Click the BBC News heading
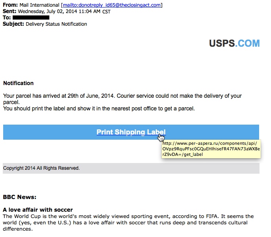The height and width of the screenshot is (237, 271). point(19,197)
